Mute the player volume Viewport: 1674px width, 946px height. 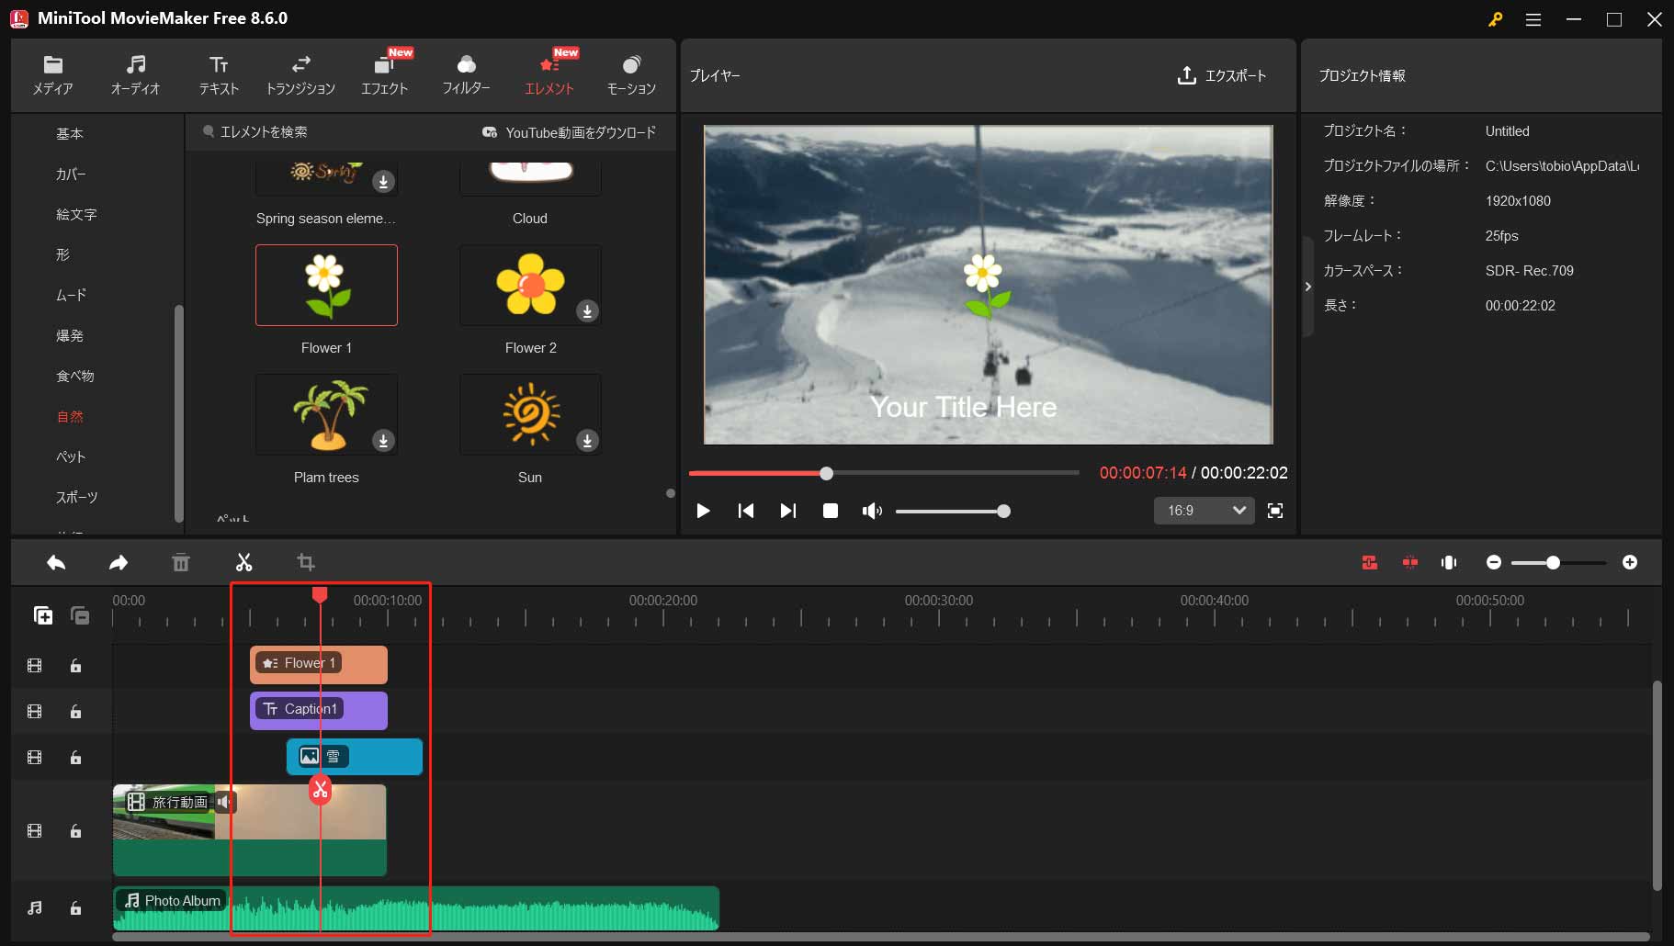871,511
